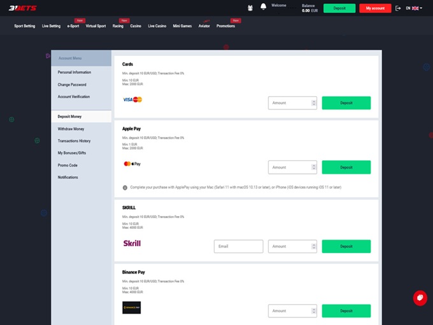Focus the Skrill Email input field
This screenshot has width=433, height=325.
click(x=238, y=246)
